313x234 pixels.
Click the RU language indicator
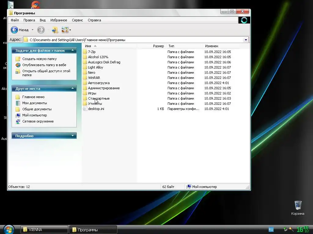click(x=271, y=229)
